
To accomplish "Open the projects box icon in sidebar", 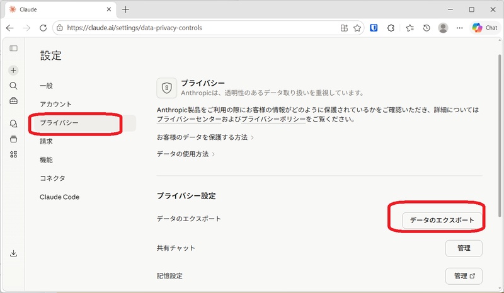I will coord(13,139).
